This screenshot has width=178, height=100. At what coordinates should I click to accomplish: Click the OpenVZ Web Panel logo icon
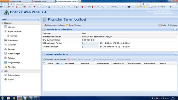(7, 12)
